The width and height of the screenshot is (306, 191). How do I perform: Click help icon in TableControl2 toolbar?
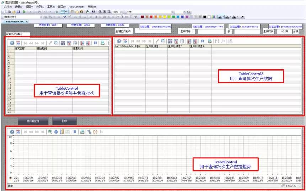click(x=119, y=41)
